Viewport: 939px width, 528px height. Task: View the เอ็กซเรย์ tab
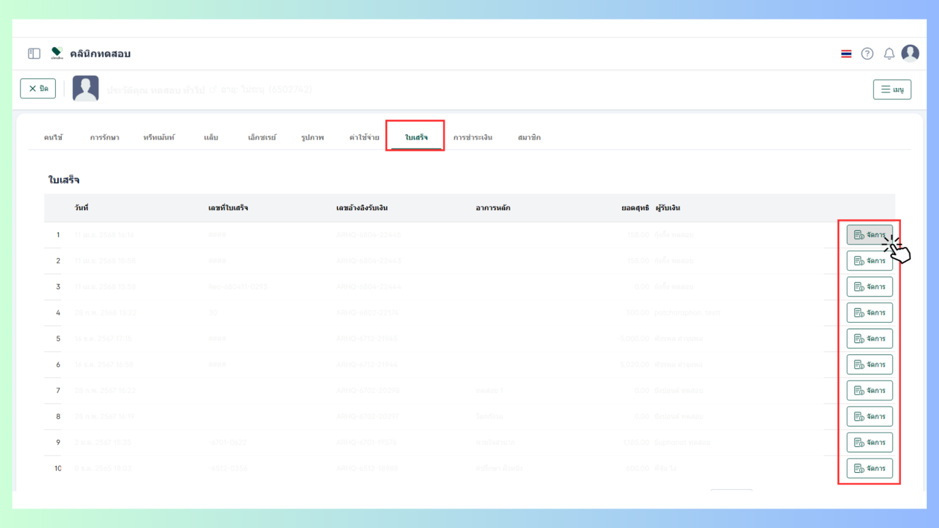click(262, 138)
